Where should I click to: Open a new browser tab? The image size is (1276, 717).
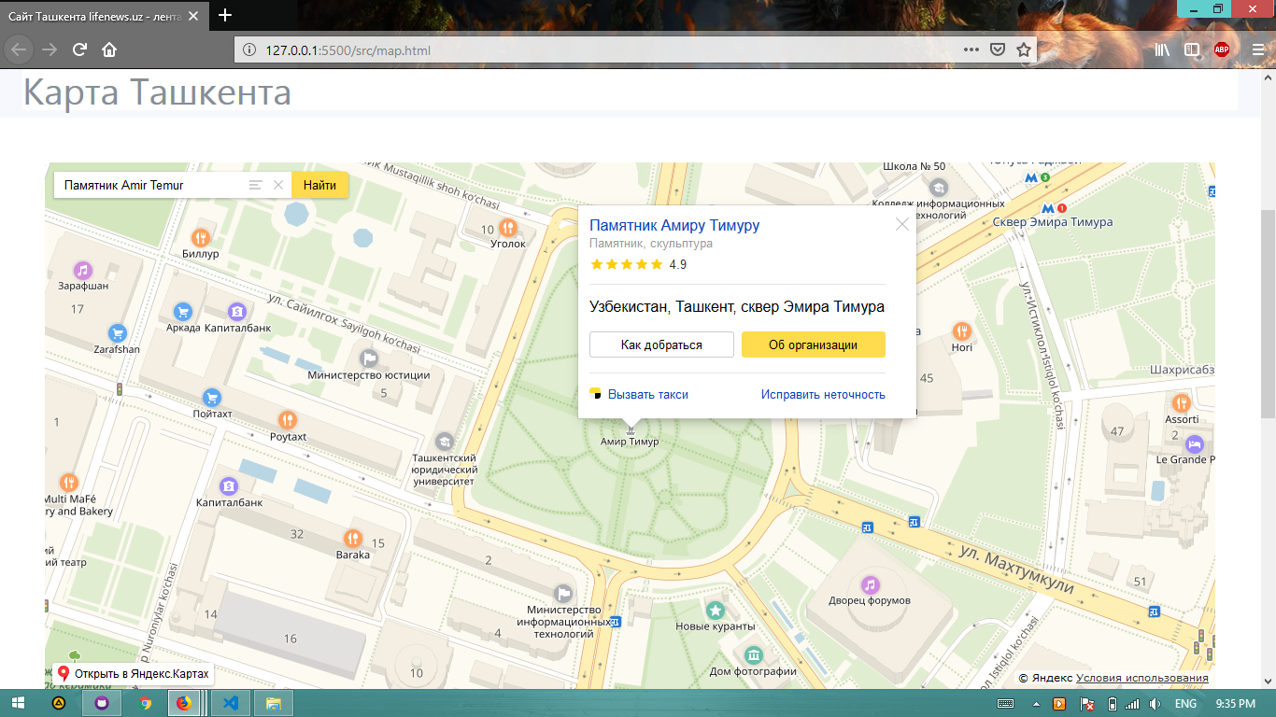click(224, 15)
